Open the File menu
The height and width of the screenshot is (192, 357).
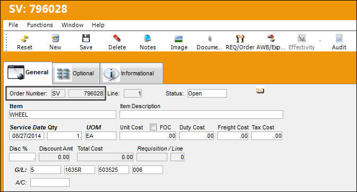click(x=13, y=25)
